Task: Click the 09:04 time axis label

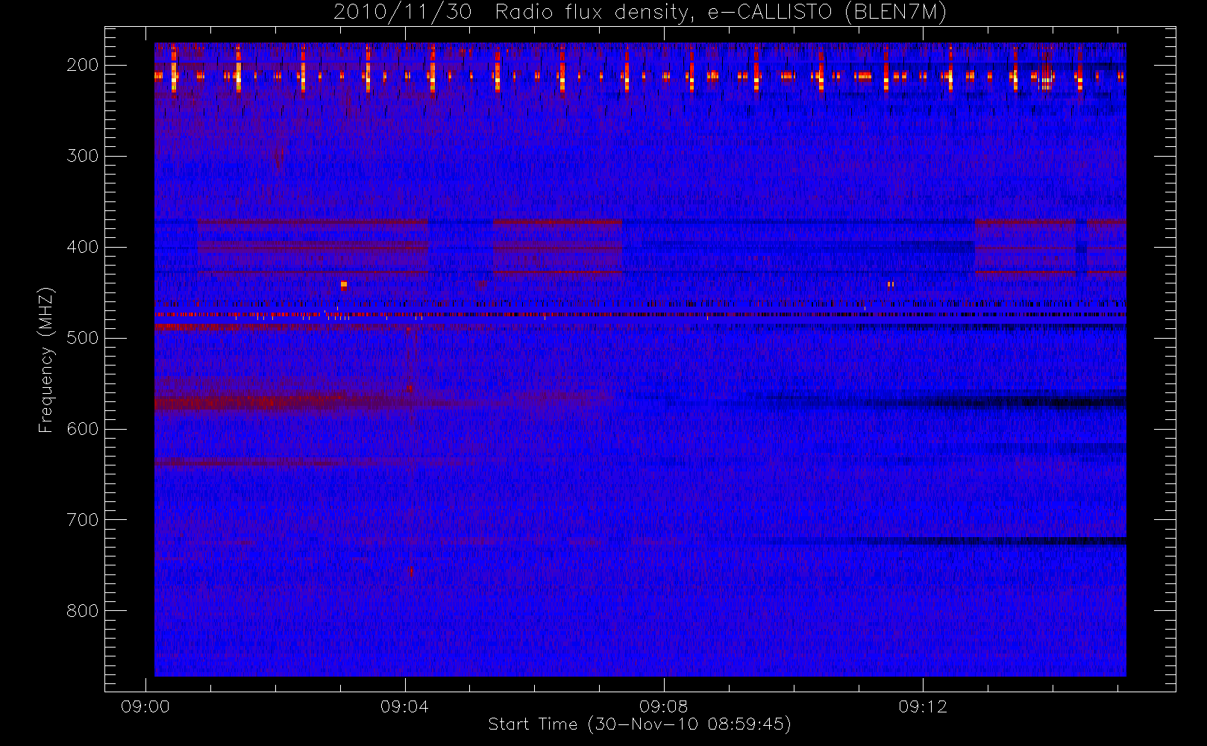Action: point(404,706)
